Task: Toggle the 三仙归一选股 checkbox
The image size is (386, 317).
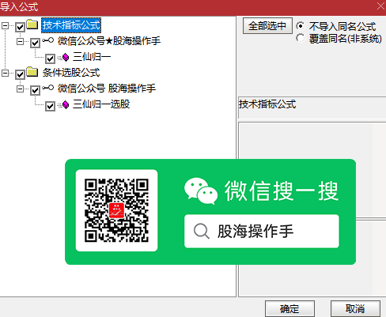Action: tap(50, 106)
